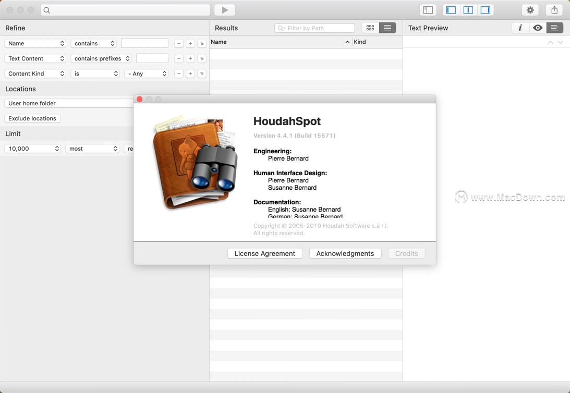570x393 pixels.
Task: Click the 'Version 4.4.1 (Build 15571)' text
Action: point(295,136)
